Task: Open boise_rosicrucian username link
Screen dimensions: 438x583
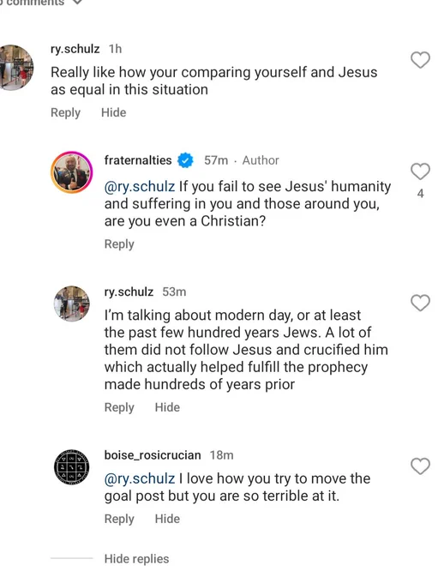Action: tap(153, 455)
